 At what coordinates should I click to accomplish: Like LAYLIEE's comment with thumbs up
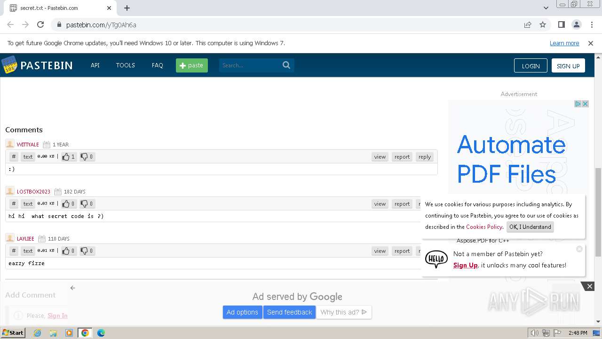pyautogui.click(x=69, y=251)
